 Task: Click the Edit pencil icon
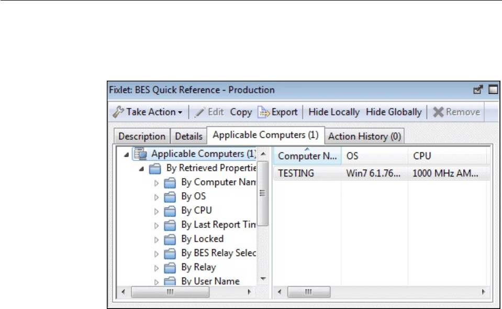point(200,113)
